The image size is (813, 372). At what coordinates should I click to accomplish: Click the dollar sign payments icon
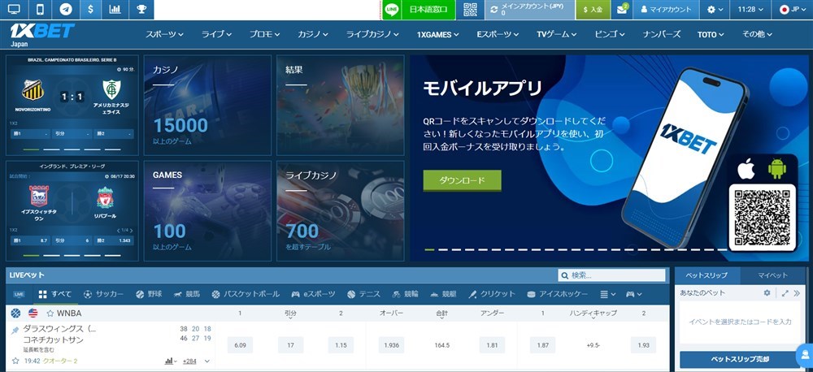click(90, 9)
